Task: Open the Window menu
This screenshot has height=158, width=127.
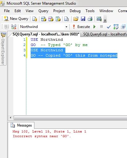Action: (106, 11)
